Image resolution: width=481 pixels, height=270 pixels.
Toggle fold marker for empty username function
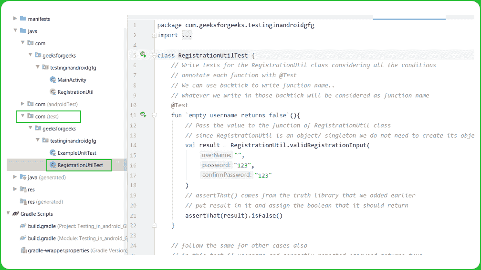pyautogui.click(x=154, y=115)
